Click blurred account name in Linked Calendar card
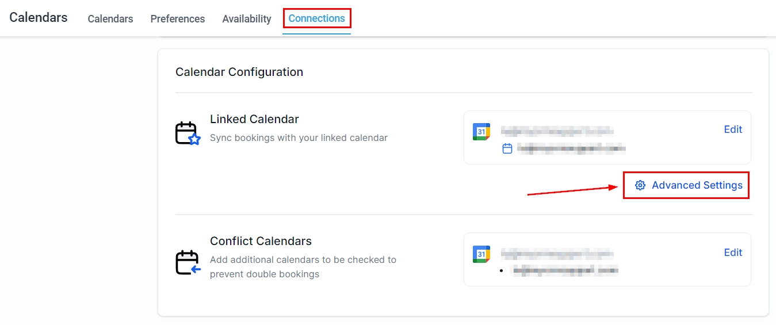The height and width of the screenshot is (325, 776). pyautogui.click(x=557, y=131)
